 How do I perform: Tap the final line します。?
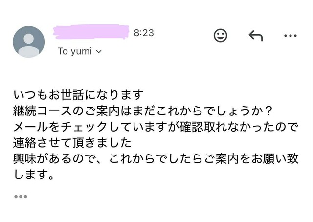[34, 175]
